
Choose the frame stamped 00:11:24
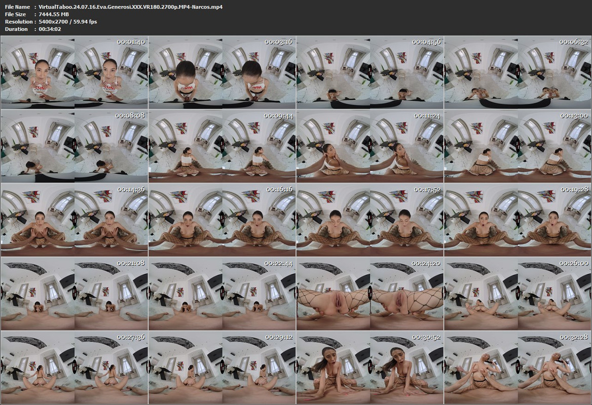point(370,146)
